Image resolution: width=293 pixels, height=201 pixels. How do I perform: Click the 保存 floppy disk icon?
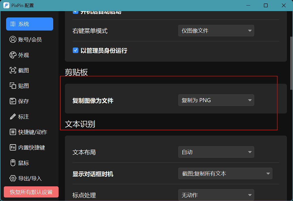click(13, 101)
